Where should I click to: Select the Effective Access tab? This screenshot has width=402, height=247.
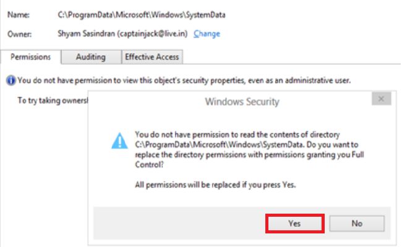(152, 57)
